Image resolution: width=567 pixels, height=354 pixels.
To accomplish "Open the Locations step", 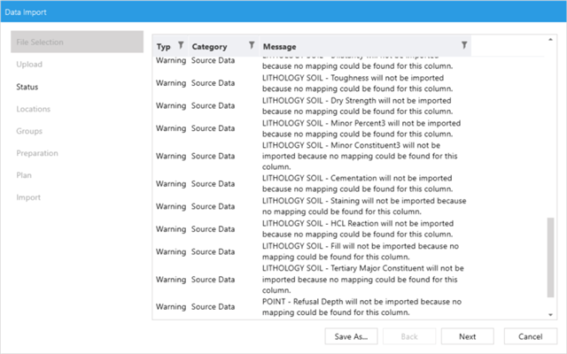I will 34,109.
